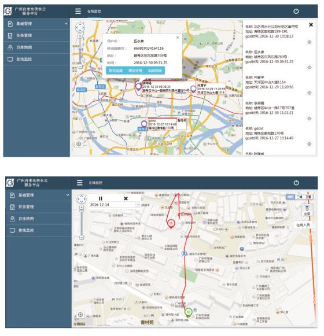Open 任务管理 in the upper sidebar
324x336 pixels.
[x=36, y=35]
